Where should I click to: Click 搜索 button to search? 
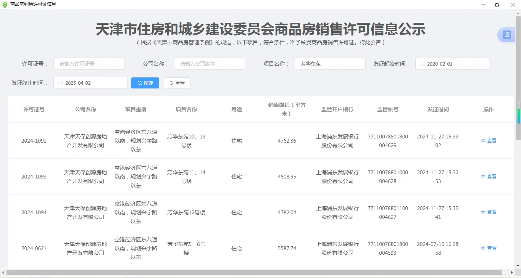pyautogui.click(x=145, y=83)
